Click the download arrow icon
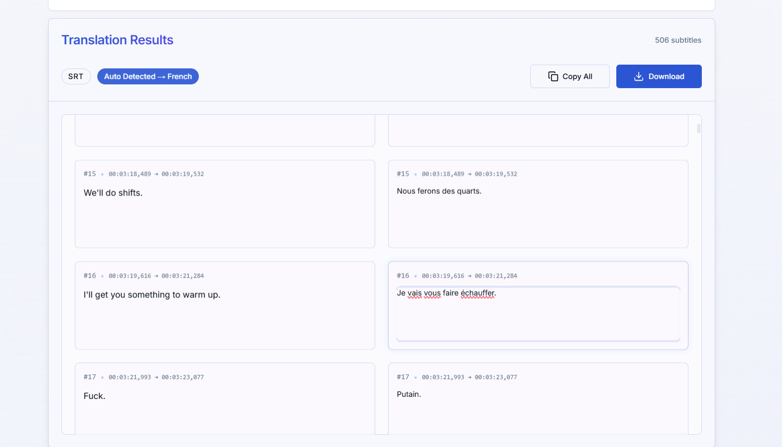The height and width of the screenshot is (447, 782). [x=639, y=76]
